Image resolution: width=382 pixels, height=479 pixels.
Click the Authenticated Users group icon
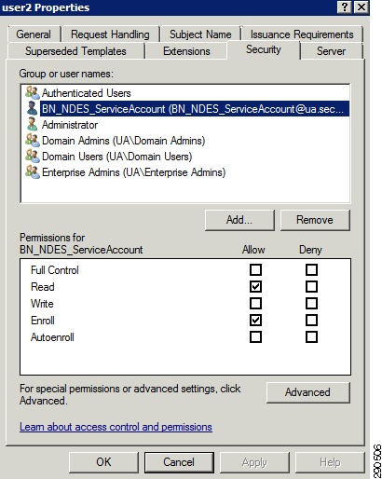coord(33,93)
